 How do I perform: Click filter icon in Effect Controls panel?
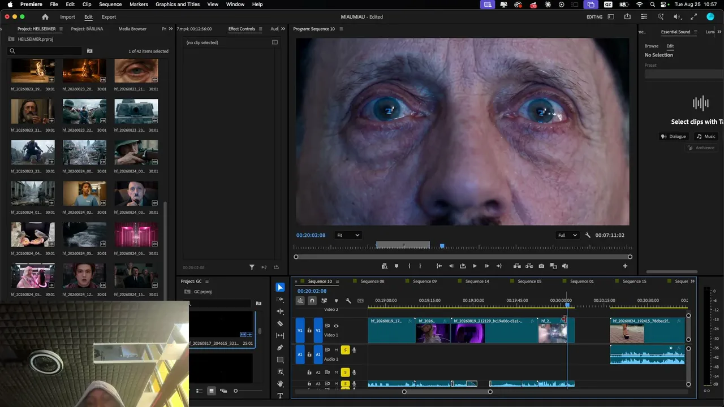252,267
